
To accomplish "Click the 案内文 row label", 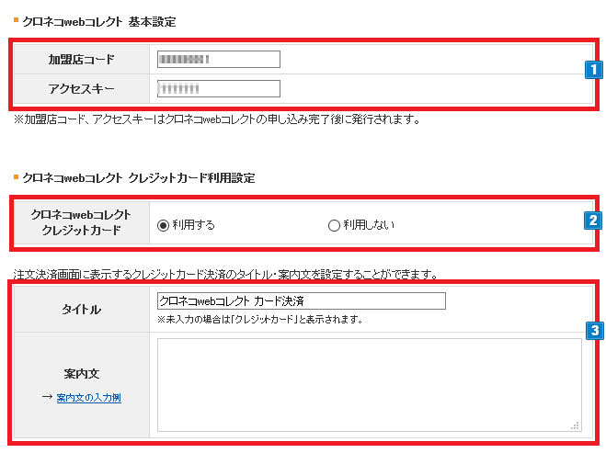I will click(82, 374).
